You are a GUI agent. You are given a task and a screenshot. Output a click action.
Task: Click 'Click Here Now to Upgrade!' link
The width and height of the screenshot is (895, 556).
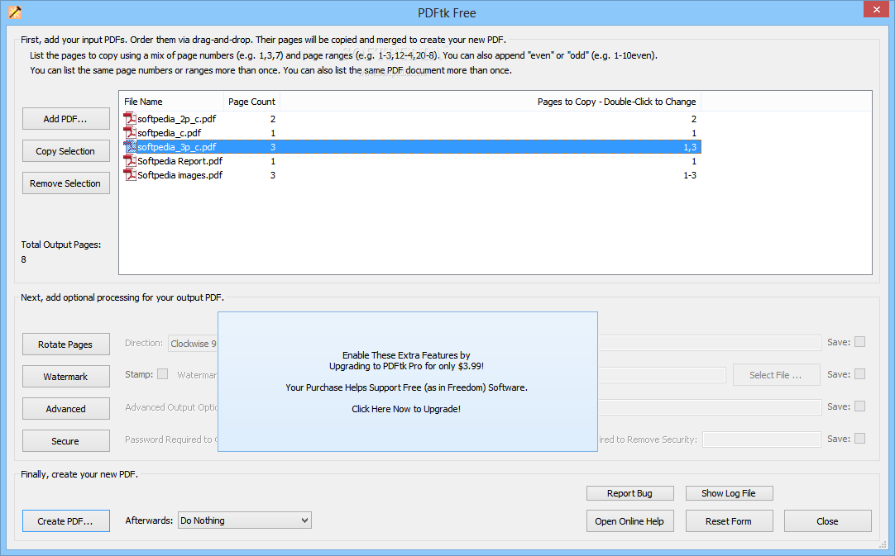[406, 409]
